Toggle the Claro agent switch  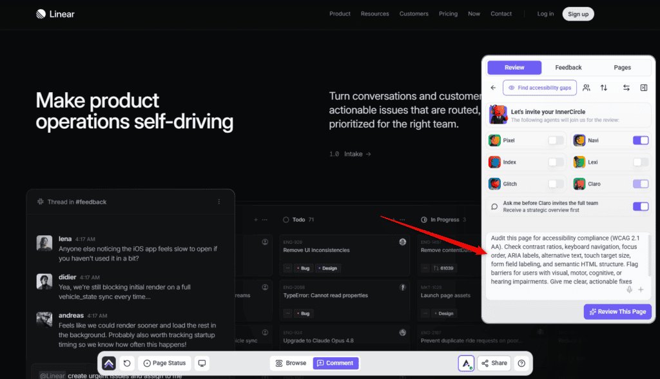pos(641,184)
